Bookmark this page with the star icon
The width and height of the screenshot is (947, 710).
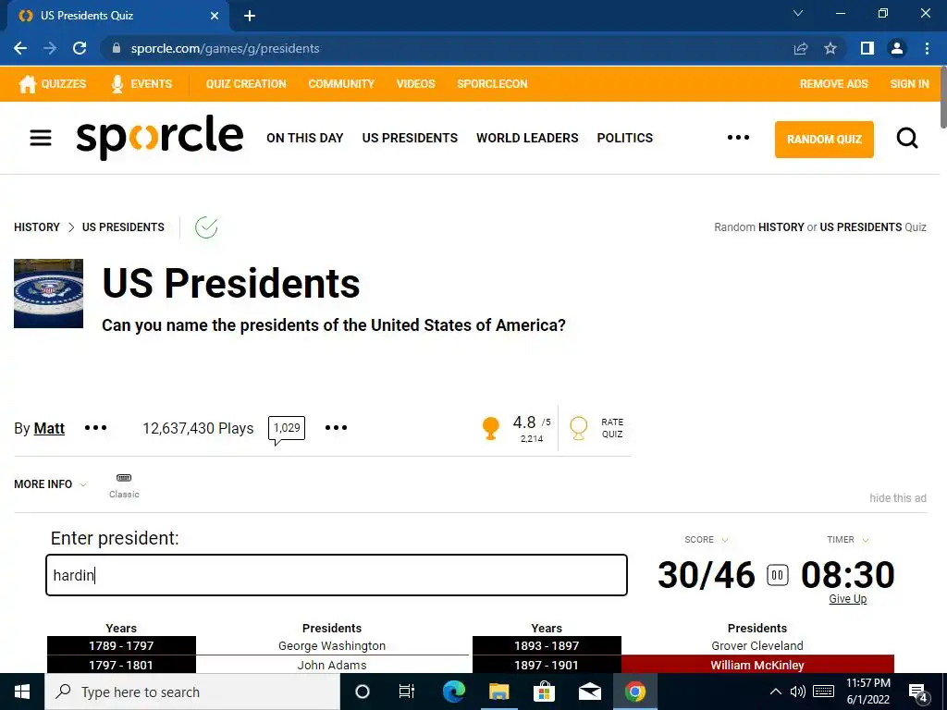[830, 48]
